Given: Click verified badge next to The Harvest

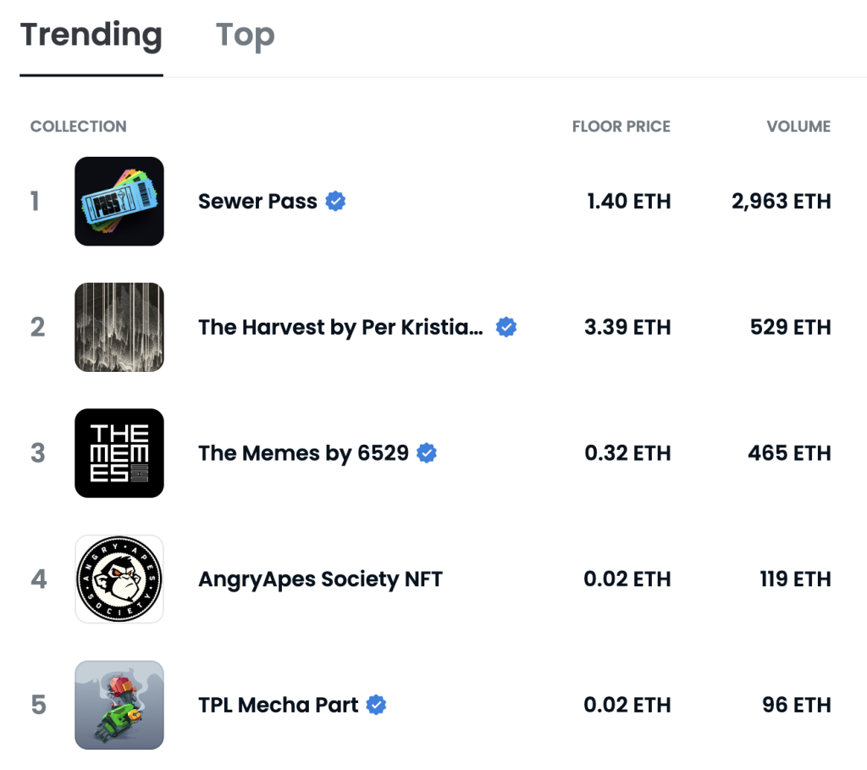Looking at the screenshot, I should (506, 327).
